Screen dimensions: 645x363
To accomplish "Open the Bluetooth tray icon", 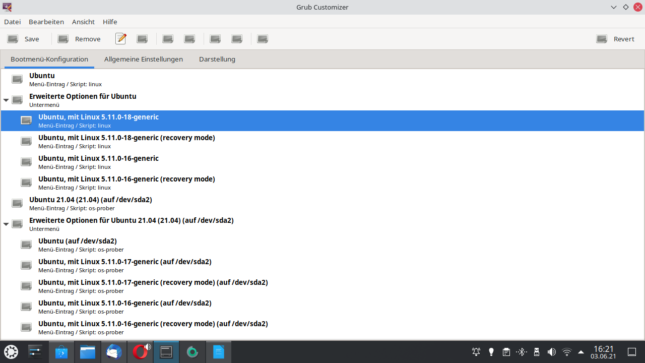I will coord(522,352).
